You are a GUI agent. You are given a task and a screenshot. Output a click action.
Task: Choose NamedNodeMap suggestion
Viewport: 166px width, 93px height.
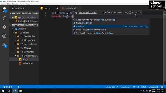111,23
